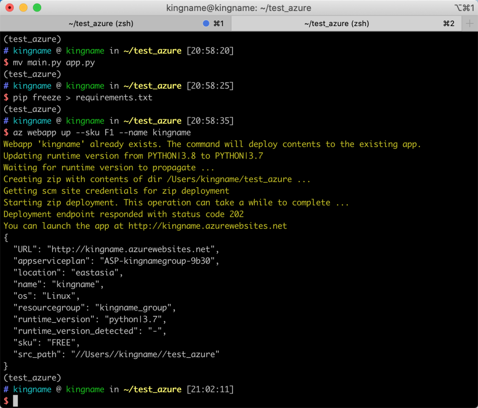This screenshot has height=408, width=478.
Task: Minimize the window using the yellow button
Action: (23, 8)
